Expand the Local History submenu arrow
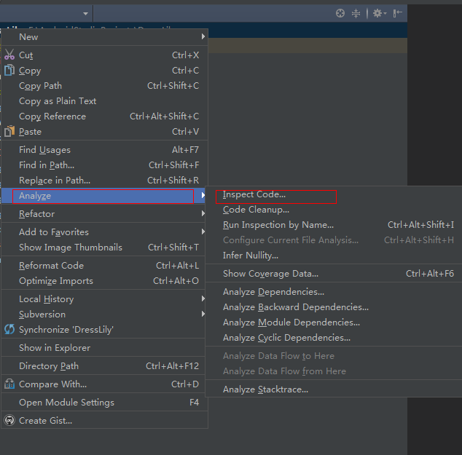Image resolution: width=462 pixels, height=455 pixels. pyautogui.click(x=203, y=298)
